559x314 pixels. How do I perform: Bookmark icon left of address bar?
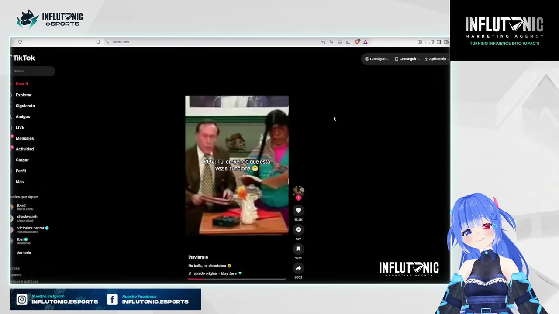[x=98, y=42]
